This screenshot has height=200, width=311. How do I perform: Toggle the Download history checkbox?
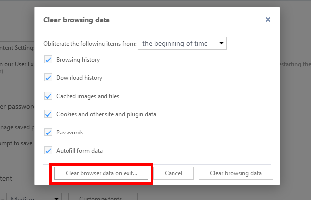pos(48,78)
